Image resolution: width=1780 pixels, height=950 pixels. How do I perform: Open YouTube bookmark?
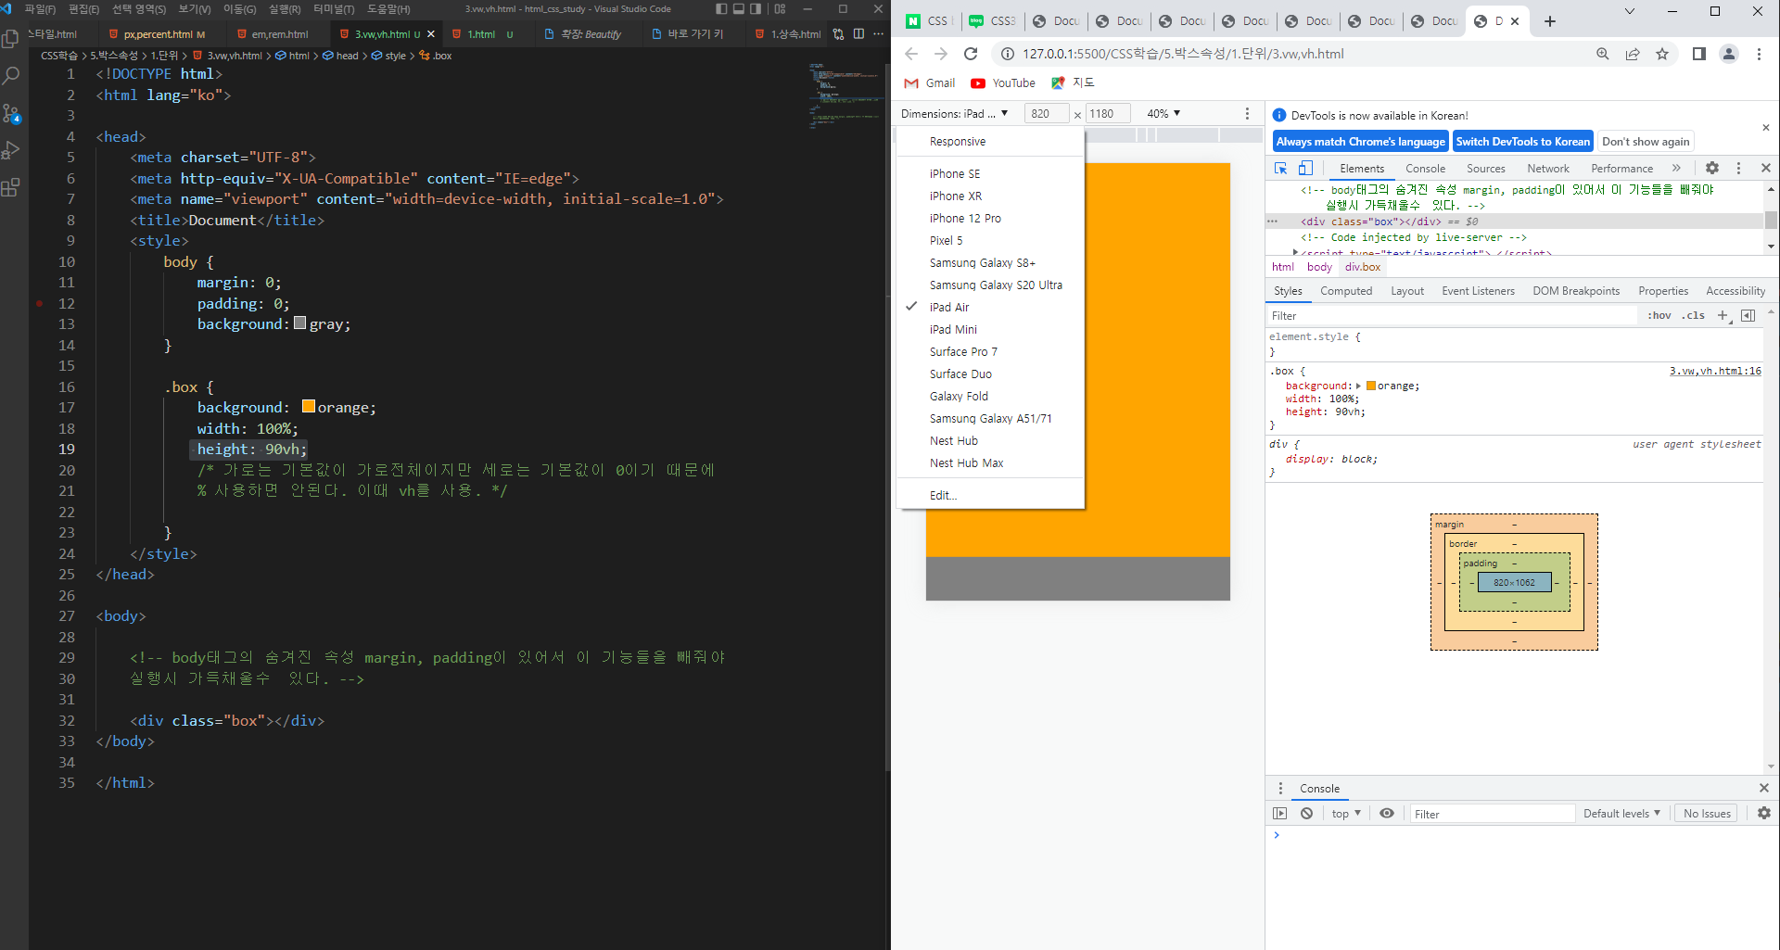(x=1003, y=82)
